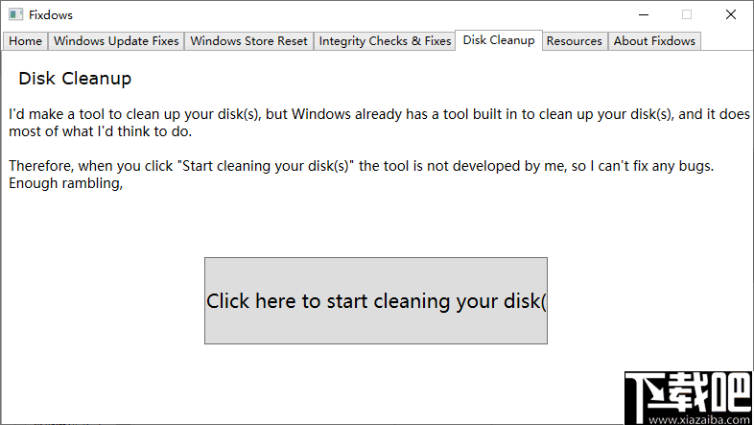754x425 pixels.
Task: Minimize the Fixdows window
Action: [x=643, y=14]
